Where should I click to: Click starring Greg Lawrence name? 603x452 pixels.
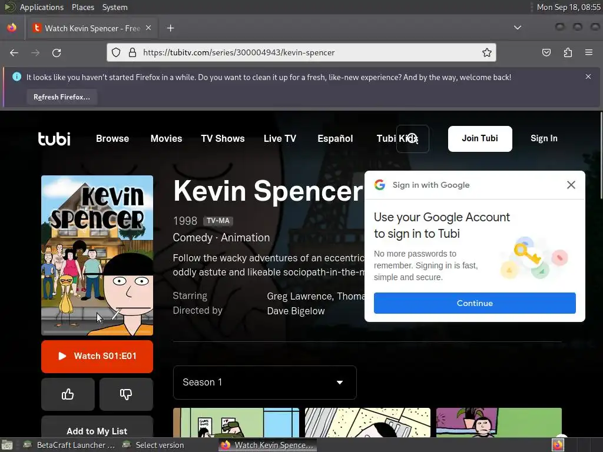pyautogui.click(x=299, y=297)
